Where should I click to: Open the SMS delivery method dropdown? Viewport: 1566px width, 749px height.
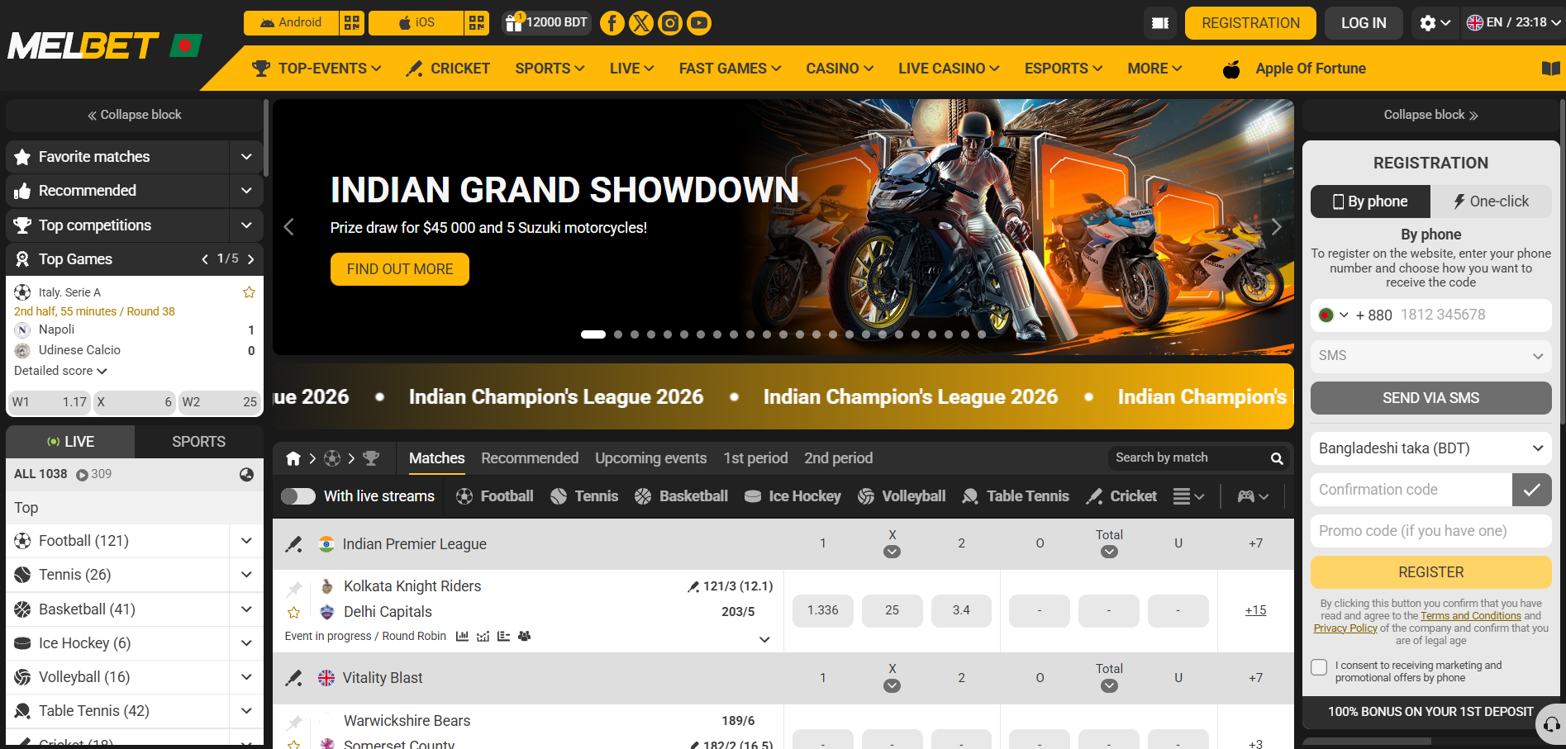(1430, 356)
